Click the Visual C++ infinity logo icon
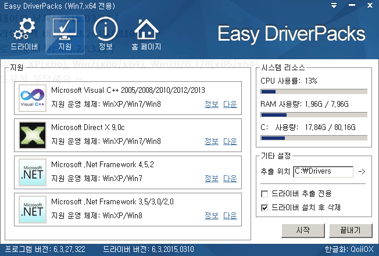The image size is (379, 256). [33, 98]
